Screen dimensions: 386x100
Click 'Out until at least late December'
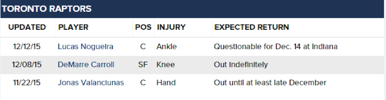[270, 83]
